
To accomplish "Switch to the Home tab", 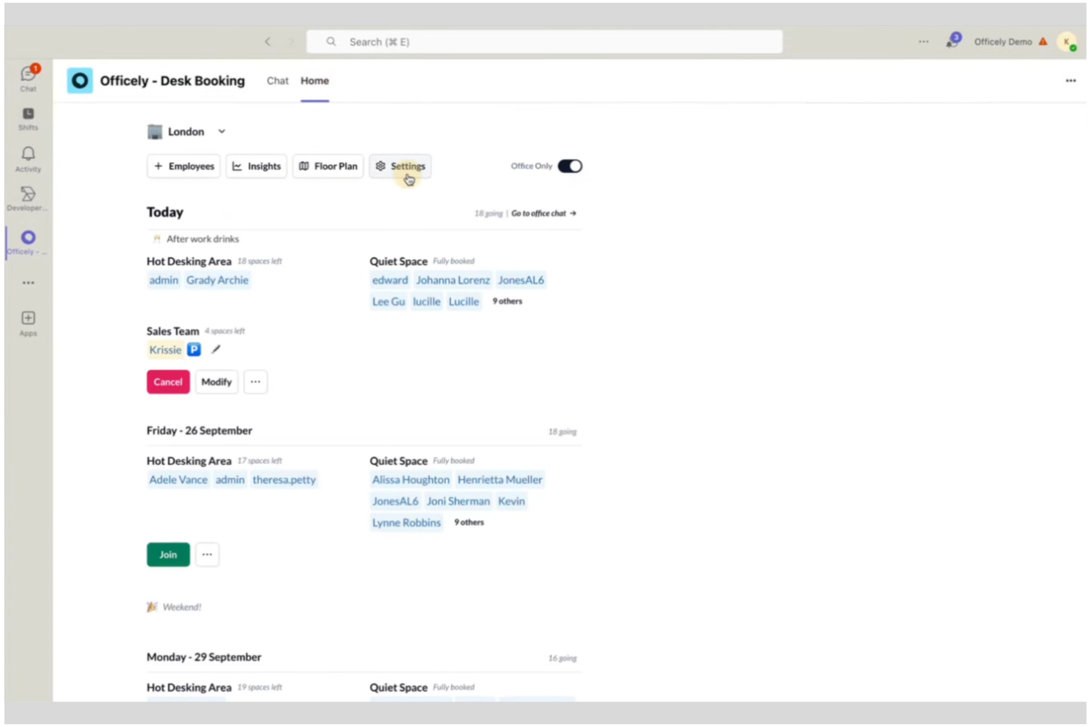I will [x=315, y=81].
